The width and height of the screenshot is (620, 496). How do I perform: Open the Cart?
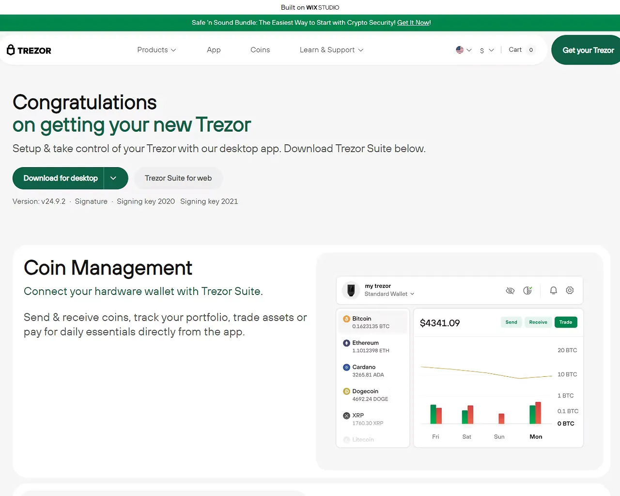[x=515, y=49]
